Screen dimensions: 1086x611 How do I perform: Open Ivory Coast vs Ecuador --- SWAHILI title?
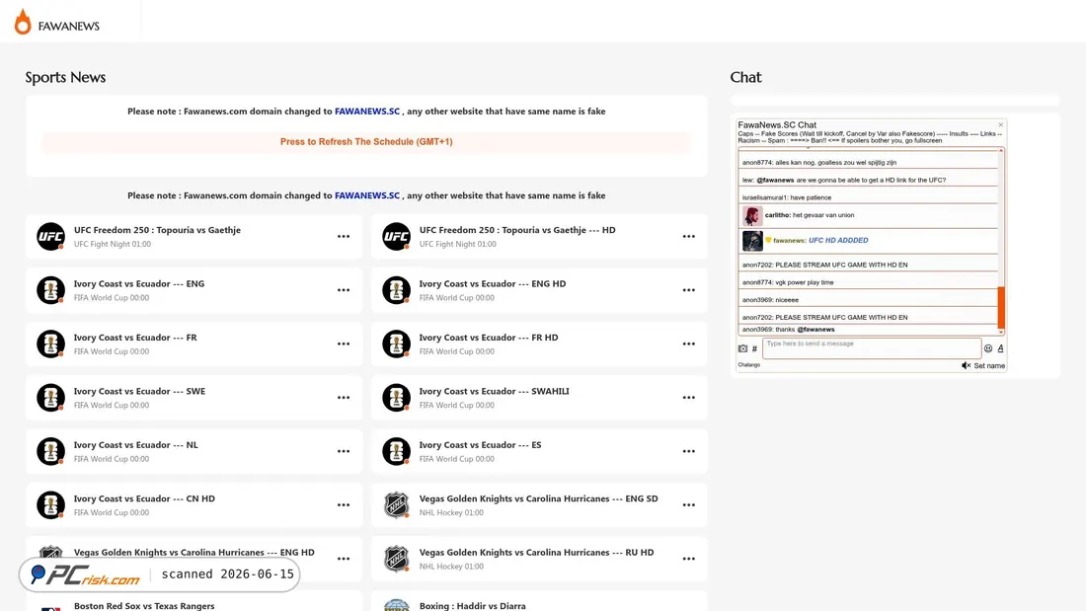pos(494,391)
